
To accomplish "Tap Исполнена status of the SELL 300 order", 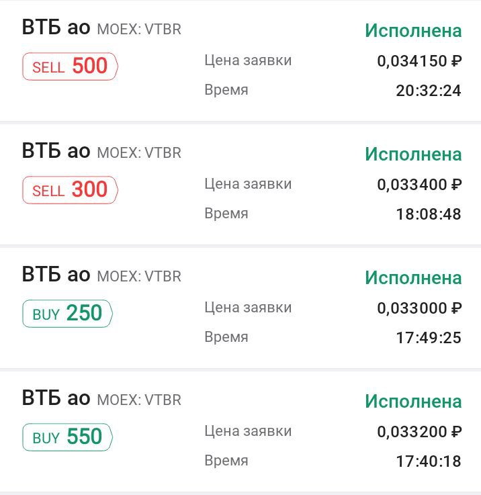I will pos(413,154).
